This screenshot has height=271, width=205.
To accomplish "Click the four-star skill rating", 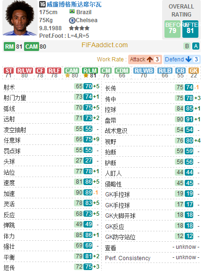I will pos(79,28).
